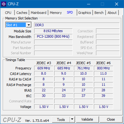Minimize the CPU-Z window
The height and width of the screenshot is (124, 124).
pyautogui.click(x=89, y=4)
